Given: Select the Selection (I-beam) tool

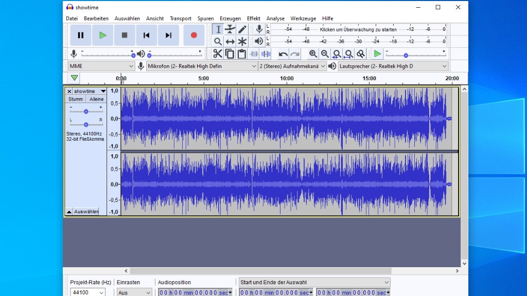Looking at the screenshot, I should point(218,29).
